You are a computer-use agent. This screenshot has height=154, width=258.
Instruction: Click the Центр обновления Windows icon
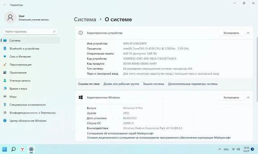pyautogui.click(x=5, y=121)
